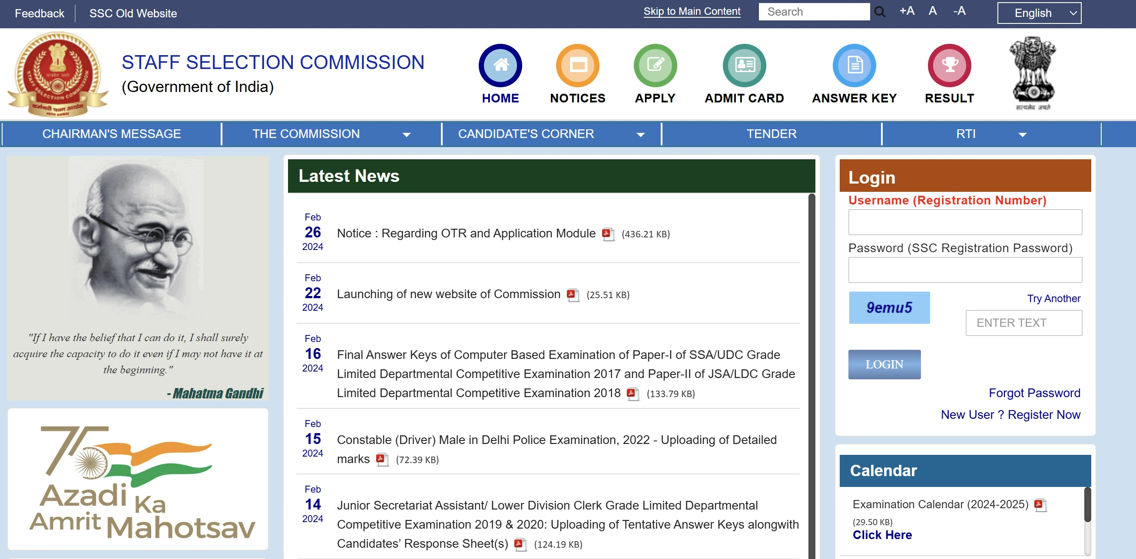Click the Latest News vertical scrollbar
The height and width of the screenshot is (559, 1136).
(x=811, y=377)
